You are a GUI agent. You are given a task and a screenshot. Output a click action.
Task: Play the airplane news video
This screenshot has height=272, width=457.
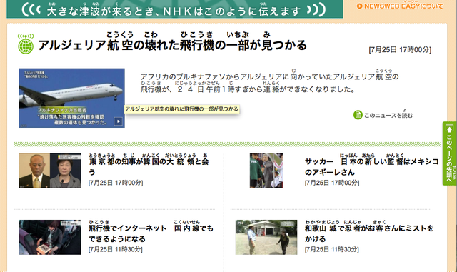tap(118, 121)
